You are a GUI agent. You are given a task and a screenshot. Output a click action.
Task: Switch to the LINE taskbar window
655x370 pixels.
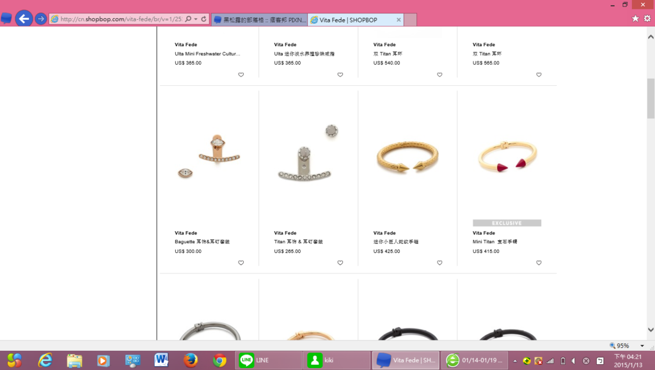tap(269, 360)
